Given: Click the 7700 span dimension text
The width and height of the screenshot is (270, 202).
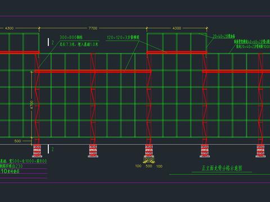Looking at the screenshot, I should click(x=93, y=28).
